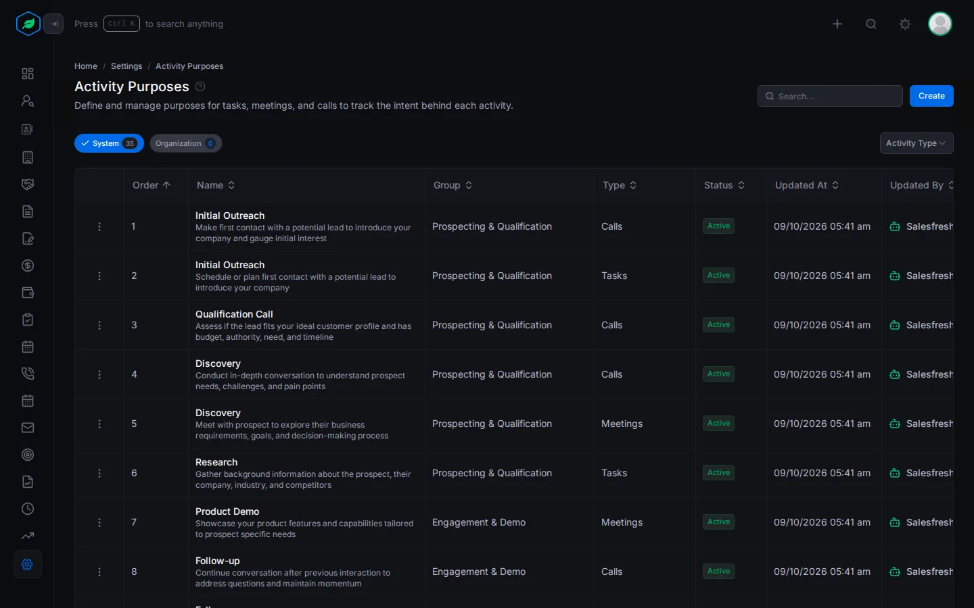Sort the table by Type column

620,185
